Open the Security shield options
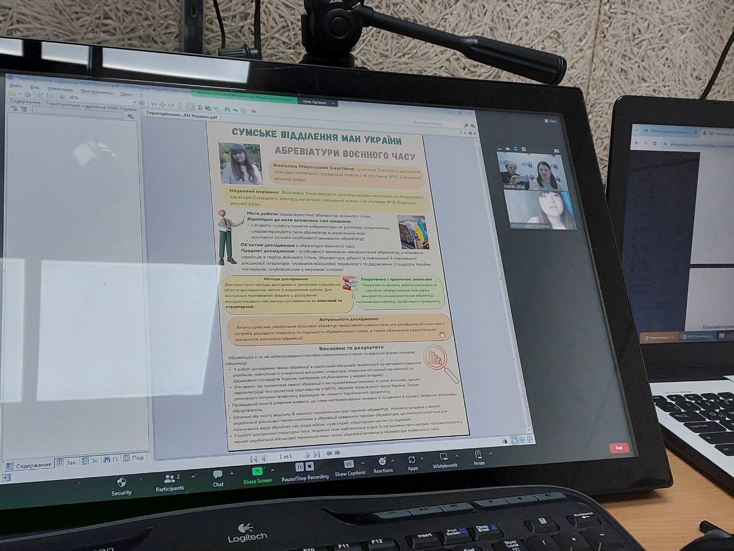This screenshot has width=734, height=551. tap(121, 485)
